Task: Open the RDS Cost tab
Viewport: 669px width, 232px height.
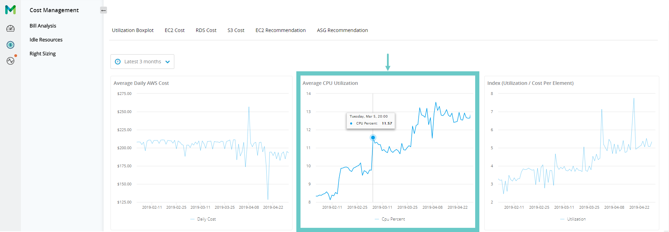Action: [206, 30]
